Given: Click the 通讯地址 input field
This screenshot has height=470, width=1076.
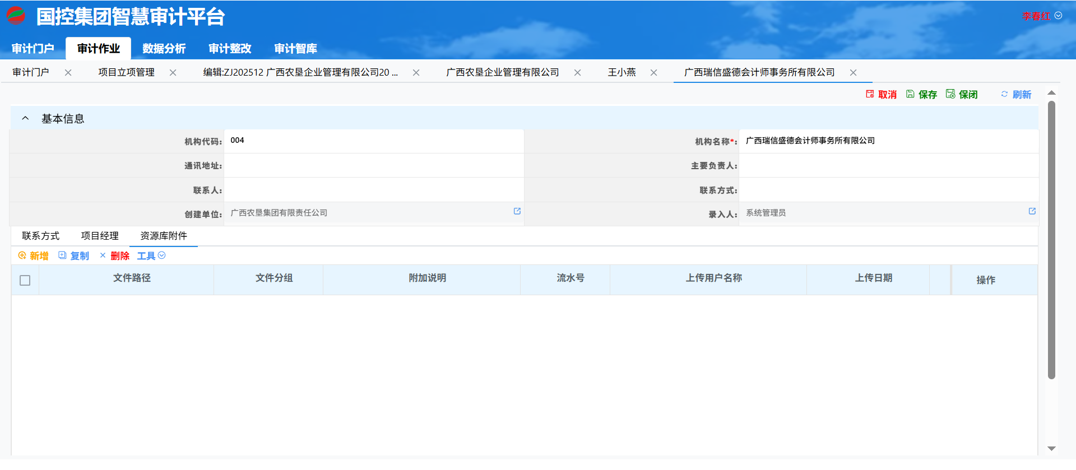Looking at the screenshot, I should point(374,166).
